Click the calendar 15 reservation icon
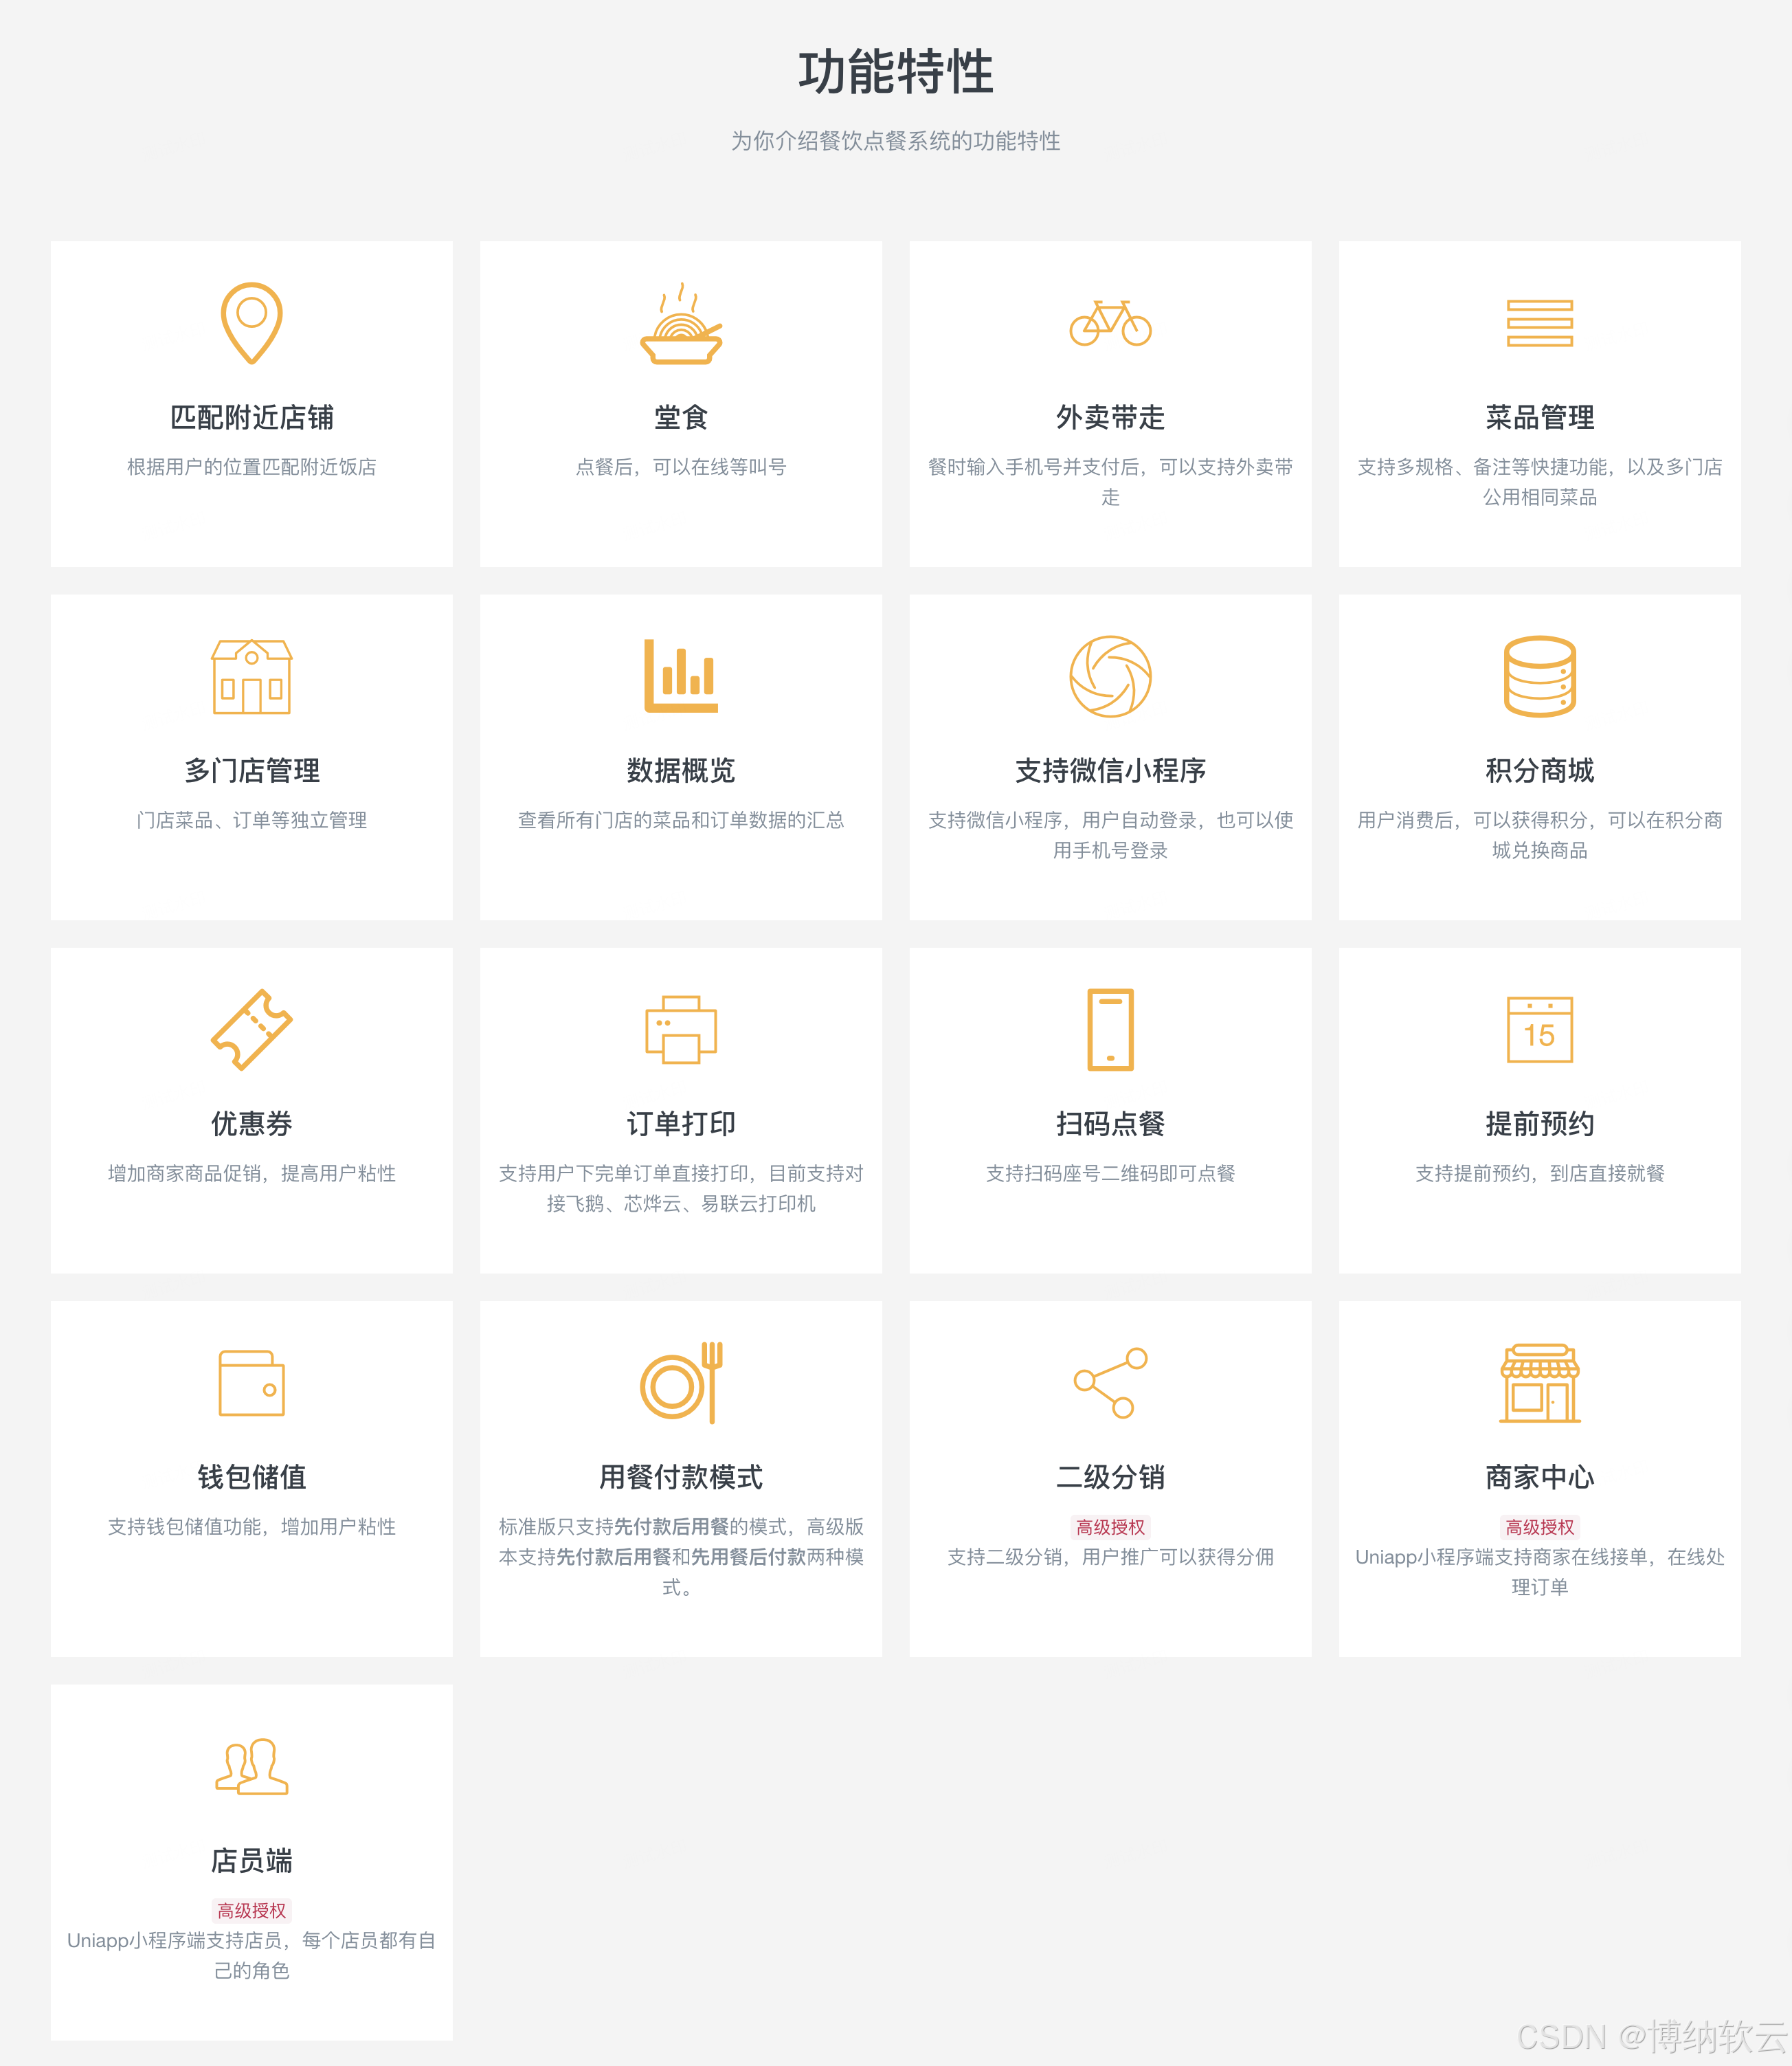This screenshot has height=2066, width=1792. pyautogui.click(x=1539, y=1029)
